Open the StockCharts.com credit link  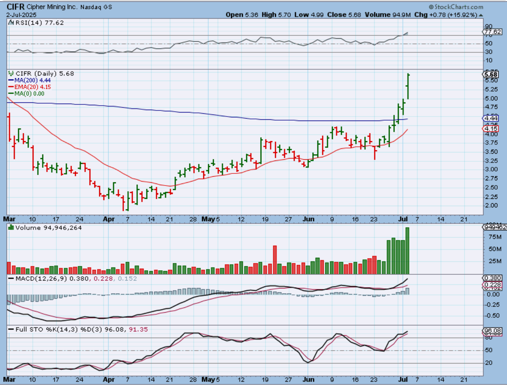click(456, 7)
